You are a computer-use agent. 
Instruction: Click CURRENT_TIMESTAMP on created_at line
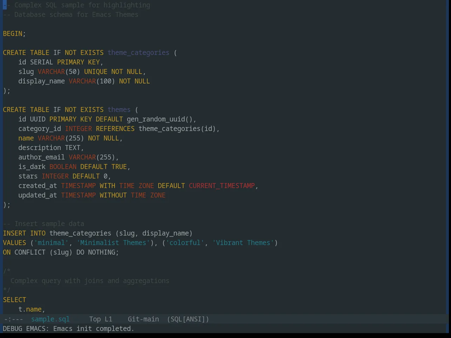click(x=222, y=186)
